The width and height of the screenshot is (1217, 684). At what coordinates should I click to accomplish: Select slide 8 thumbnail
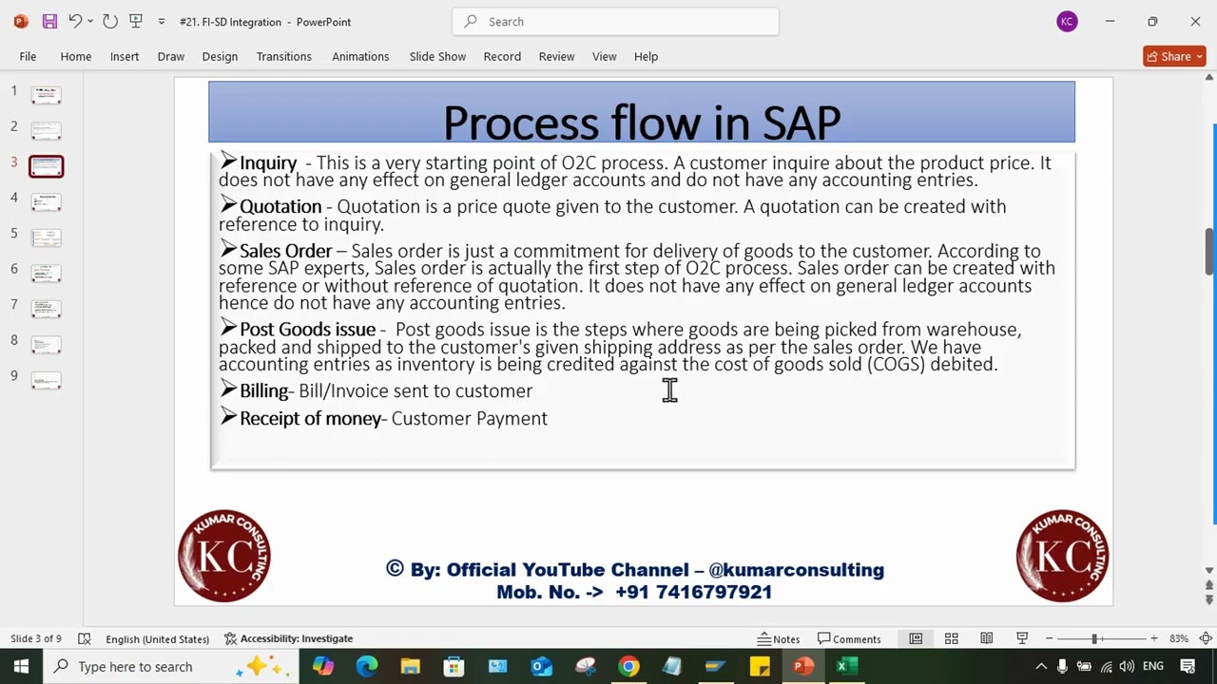coord(47,344)
